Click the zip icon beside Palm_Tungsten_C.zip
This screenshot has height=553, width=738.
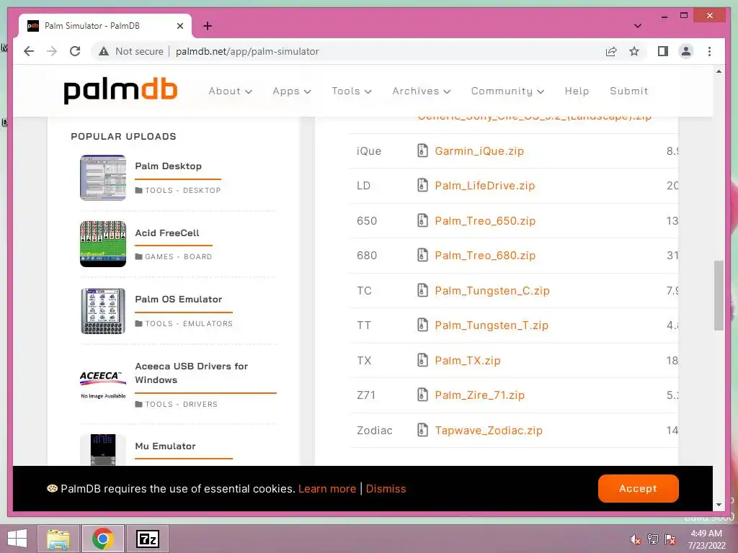coord(422,290)
